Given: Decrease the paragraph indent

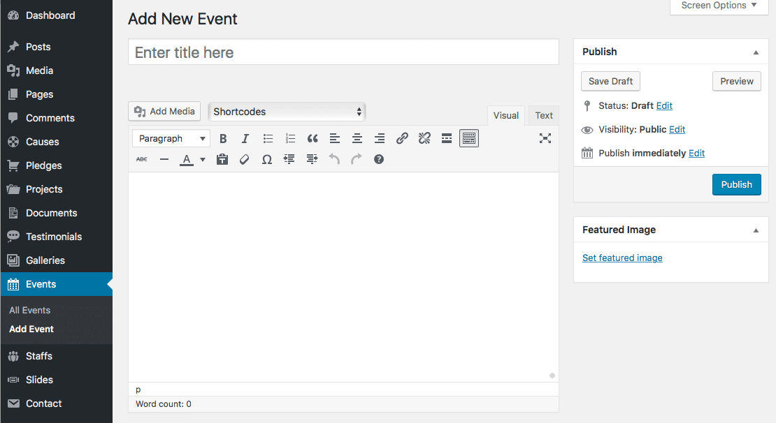Looking at the screenshot, I should tap(289, 159).
